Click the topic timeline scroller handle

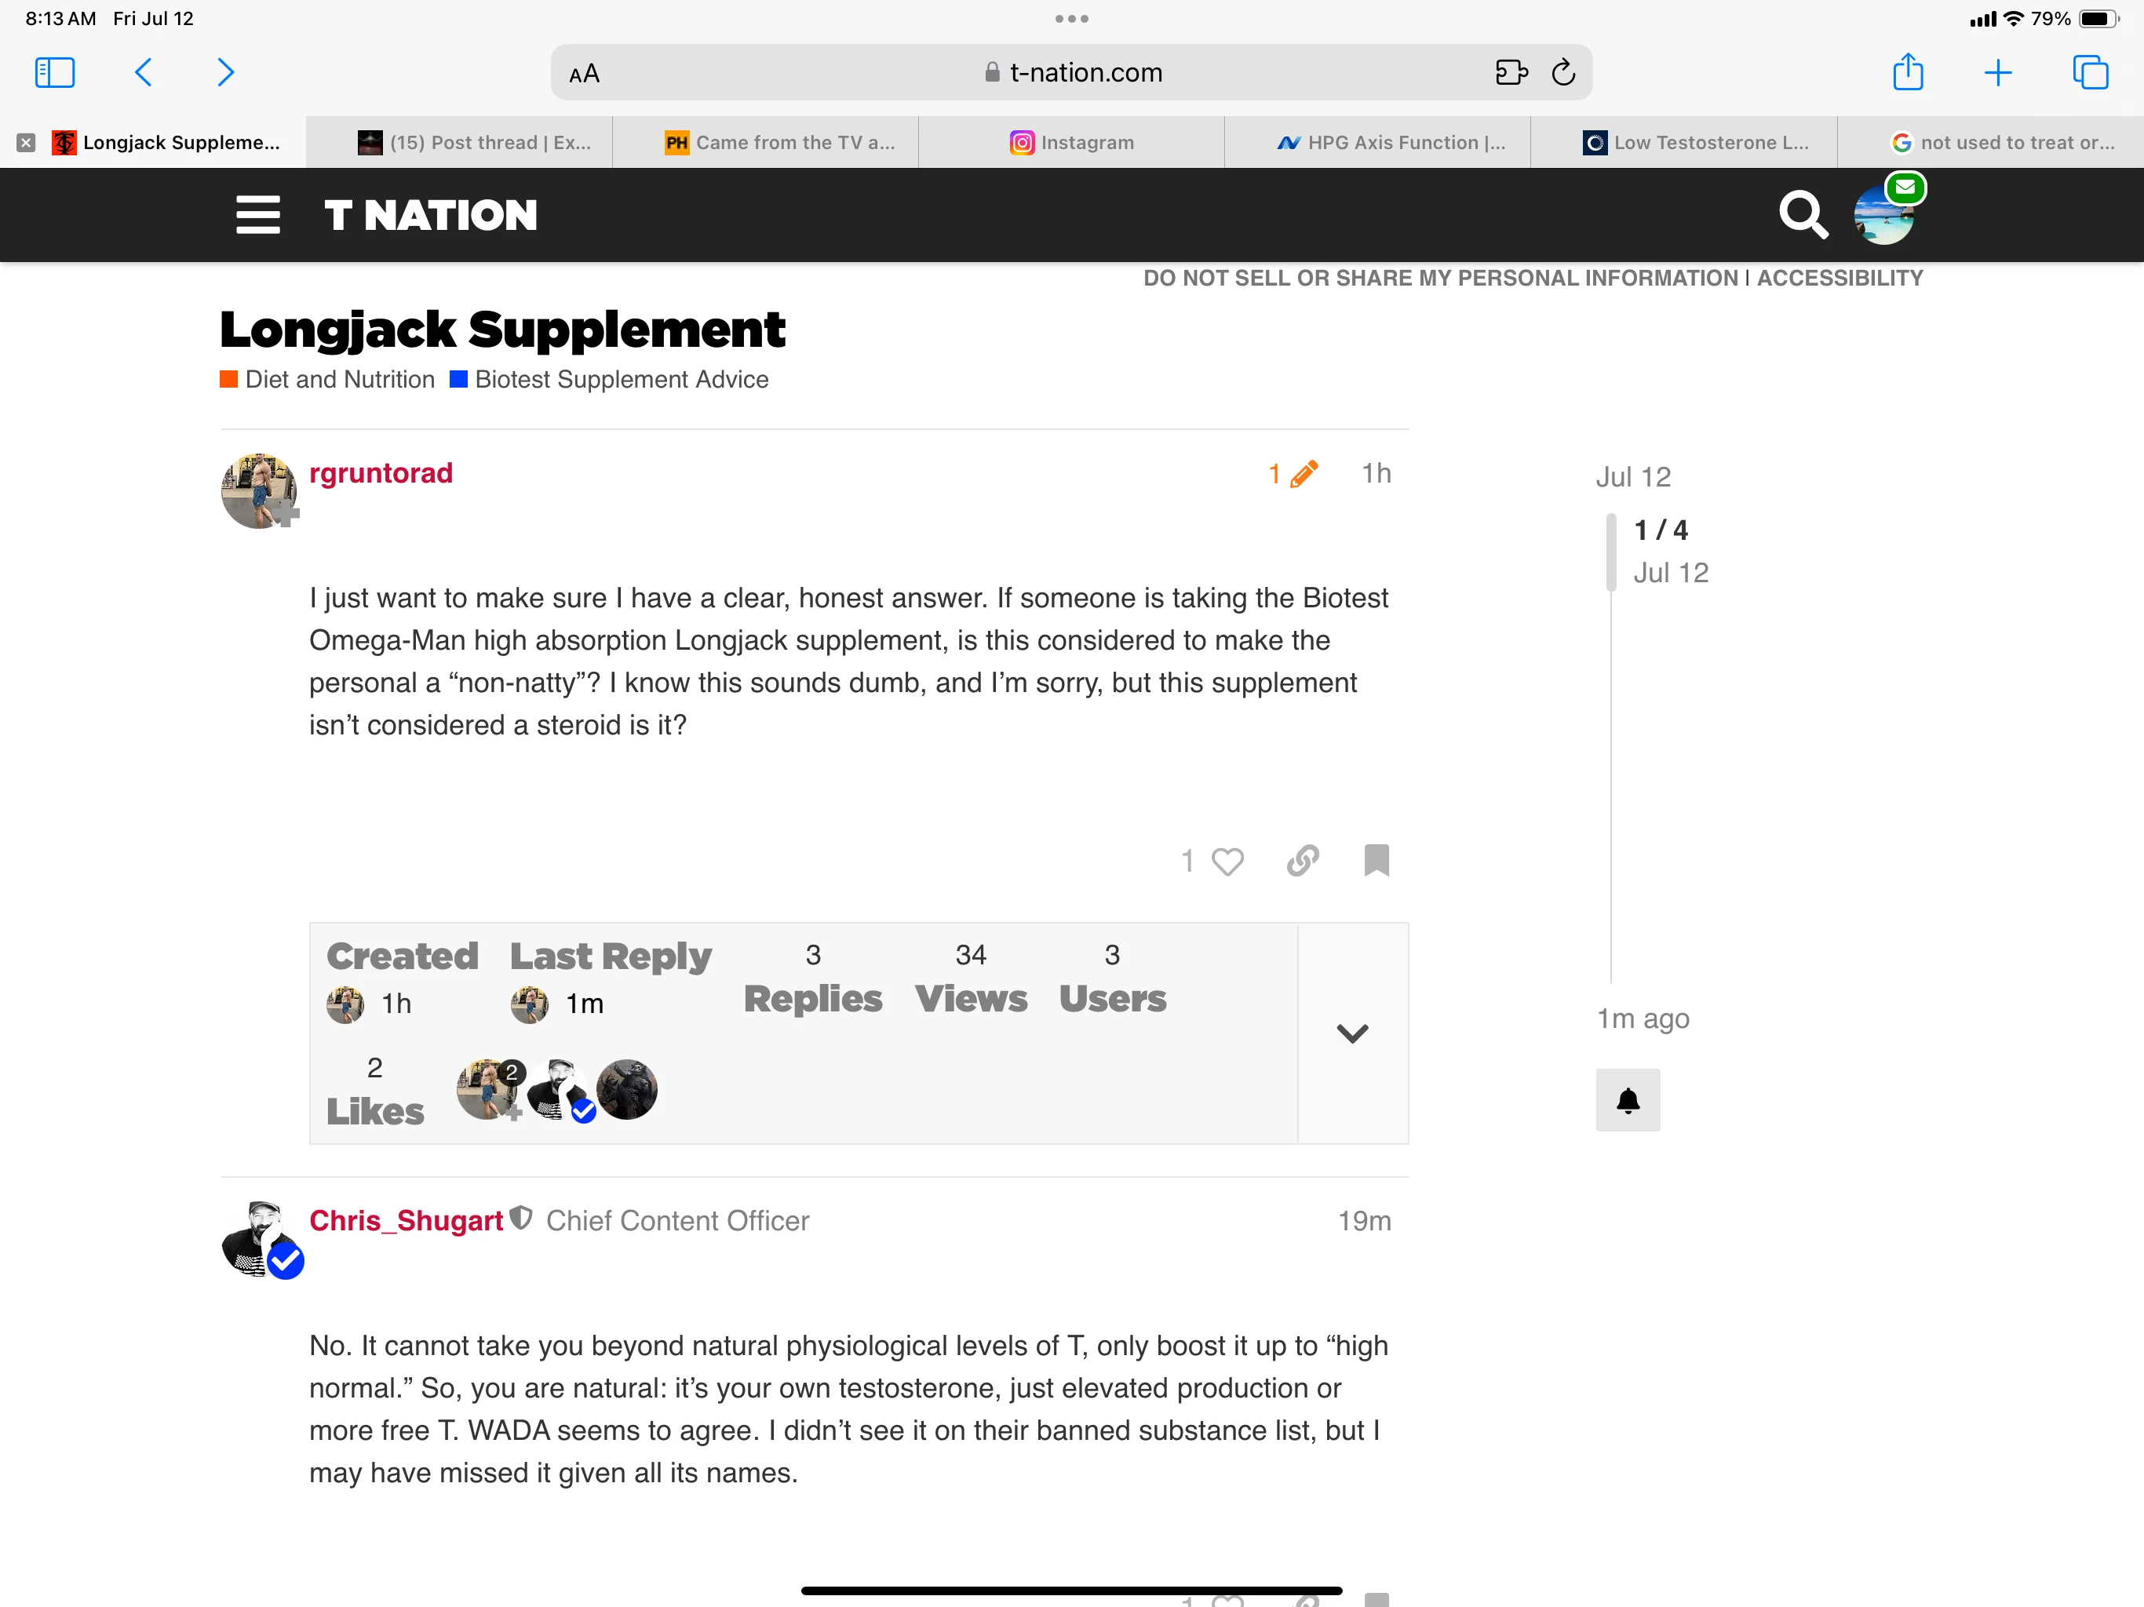tap(1611, 552)
